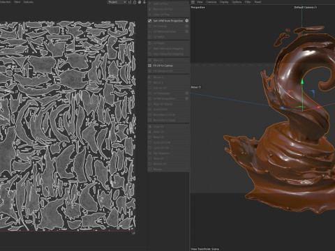This screenshot has width=335, height=251.
Task: Click the Move tool label in viewport
Action: pos(195,87)
